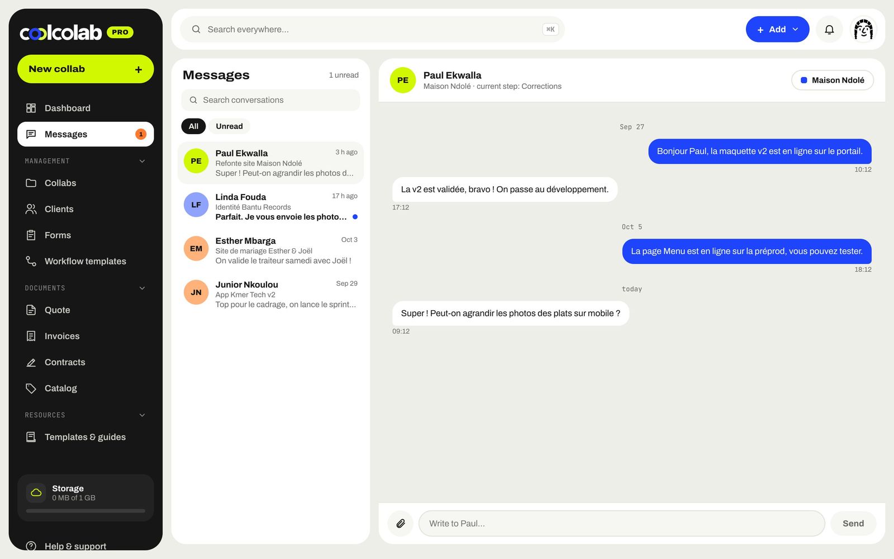Open Forms in the sidebar

(x=85, y=235)
